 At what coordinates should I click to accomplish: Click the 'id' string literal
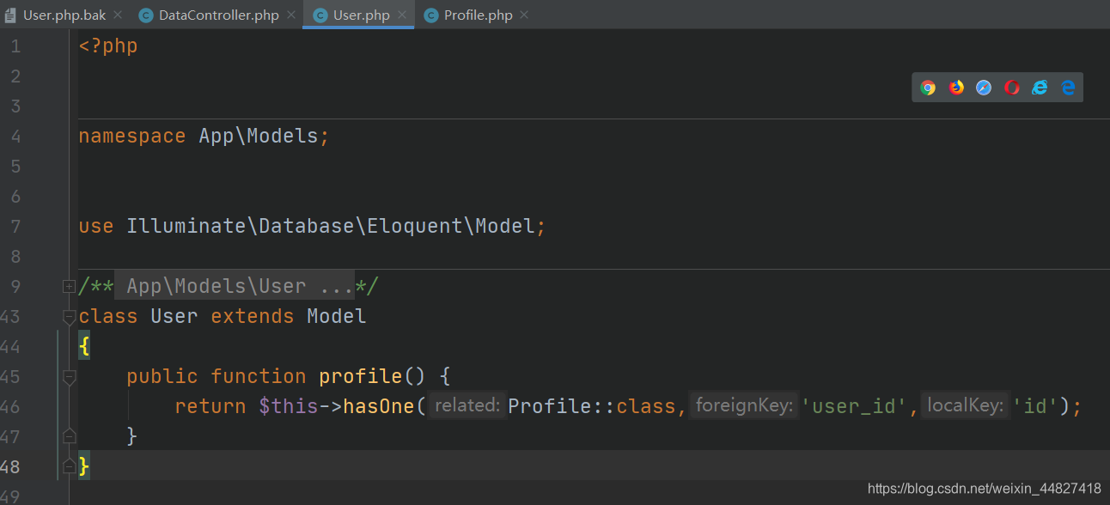(x=1035, y=406)
